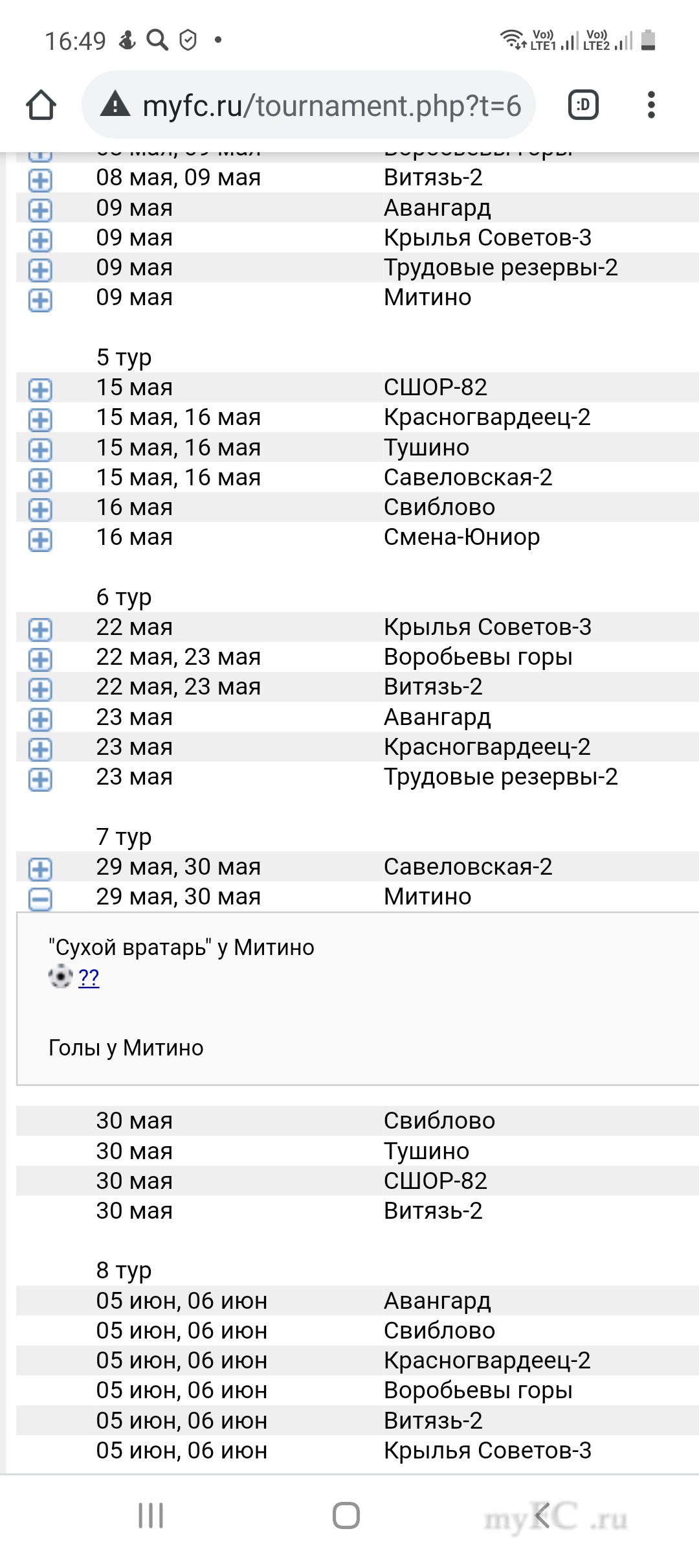699x1555 pixels.
Task: Click the ?? goalkeeper link
Action: [89, 977]
